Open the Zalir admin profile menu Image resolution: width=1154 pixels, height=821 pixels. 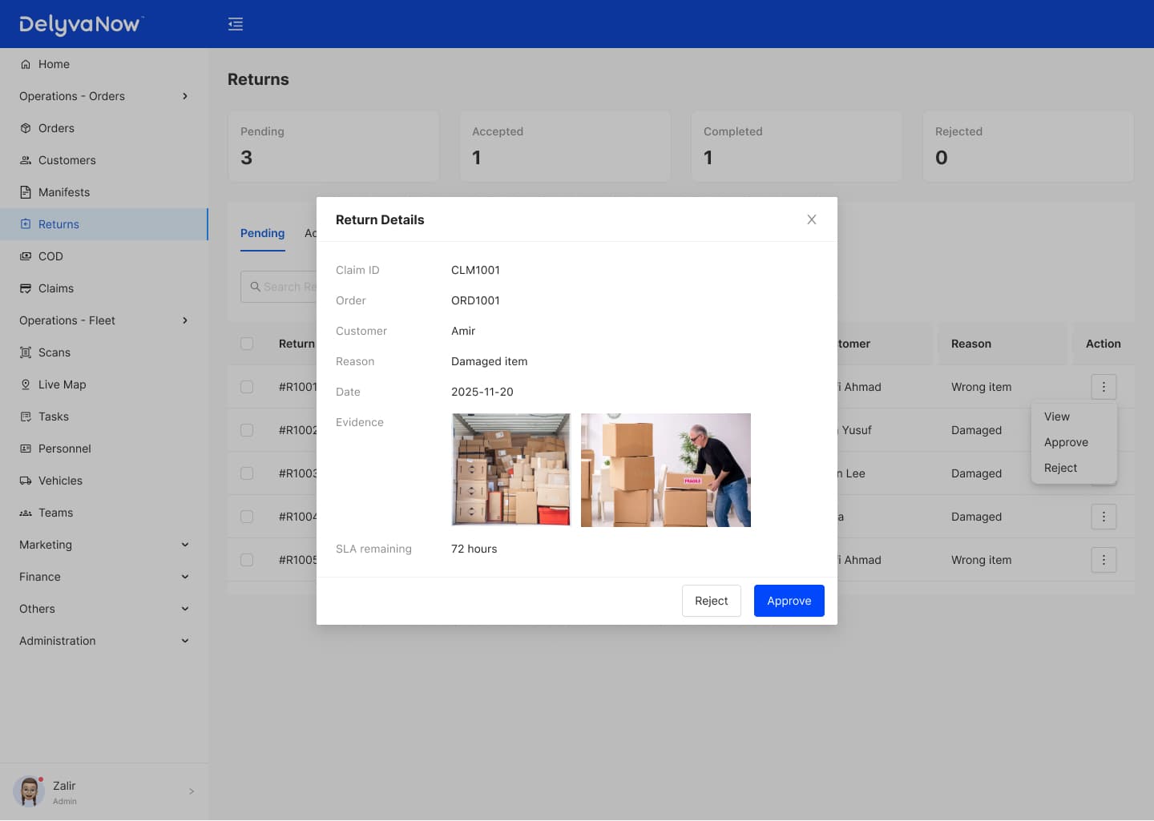(x=104, y=791)
